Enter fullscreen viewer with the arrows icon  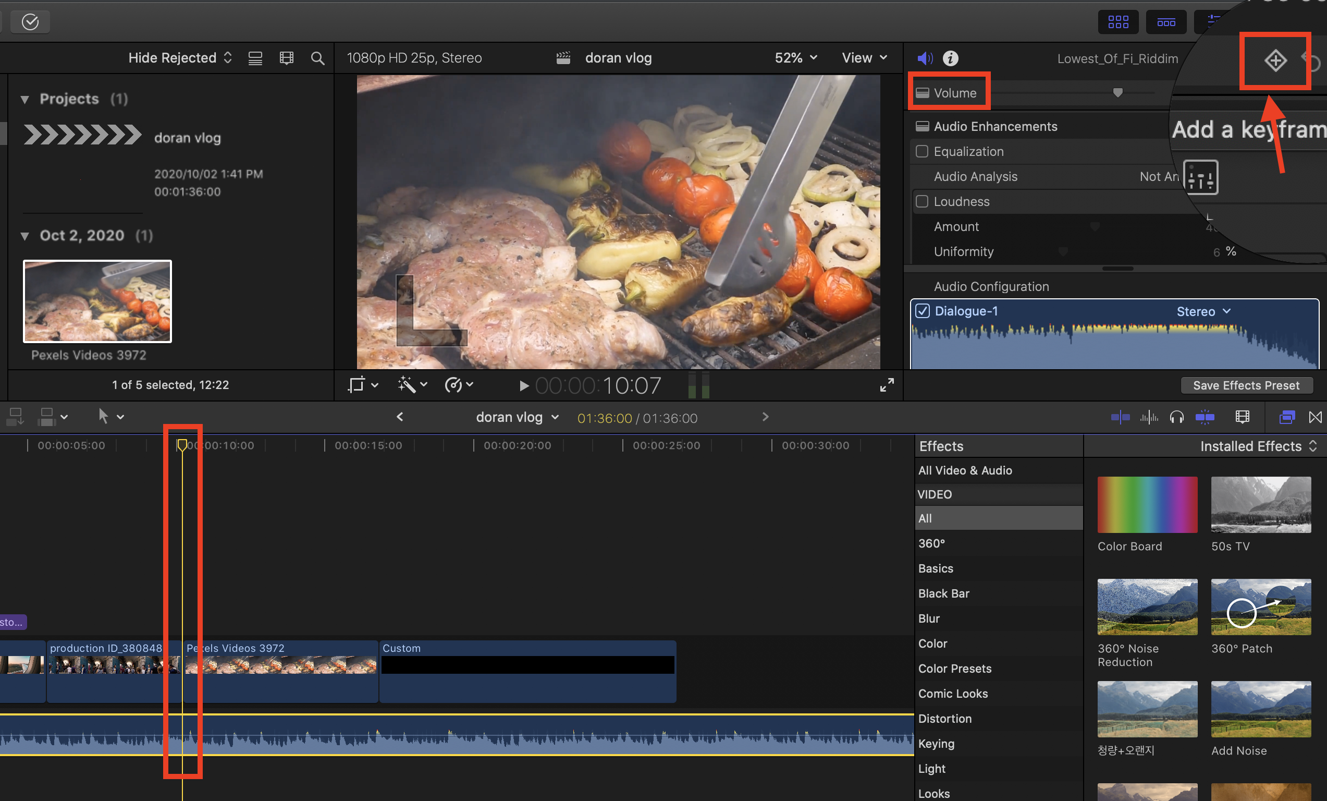887,385
